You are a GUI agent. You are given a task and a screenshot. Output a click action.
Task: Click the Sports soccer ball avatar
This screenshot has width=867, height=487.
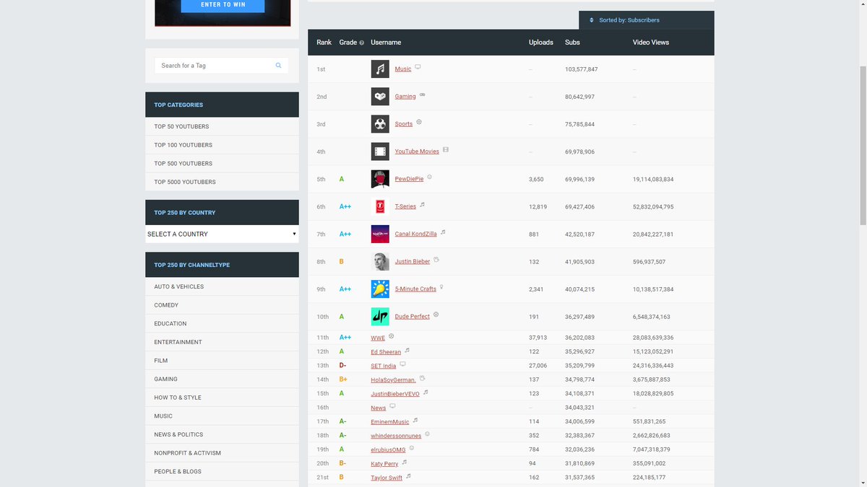pyautogui.click(x=380, y=123)
